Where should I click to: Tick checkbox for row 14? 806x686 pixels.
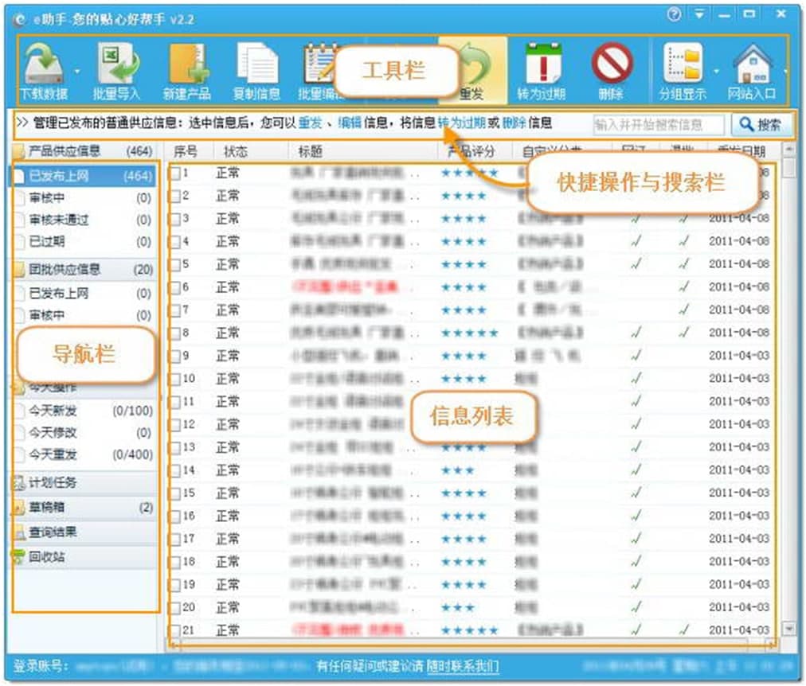coord(174,470)
